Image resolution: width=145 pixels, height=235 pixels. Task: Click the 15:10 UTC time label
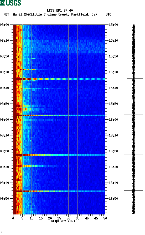click(113, 41)
